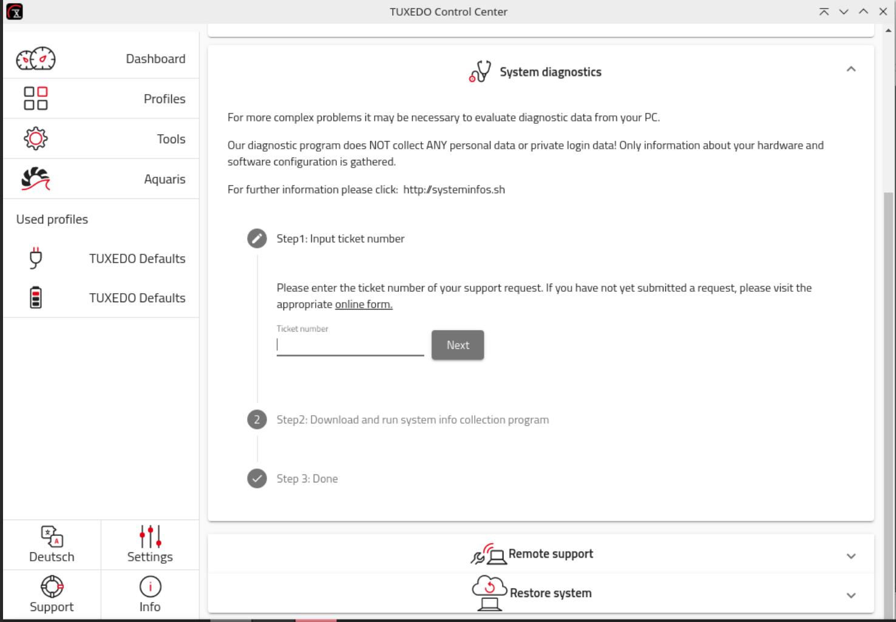Click the scrollbar up arrow
This screenshot has width=896, height=622.
coord(889,30)
